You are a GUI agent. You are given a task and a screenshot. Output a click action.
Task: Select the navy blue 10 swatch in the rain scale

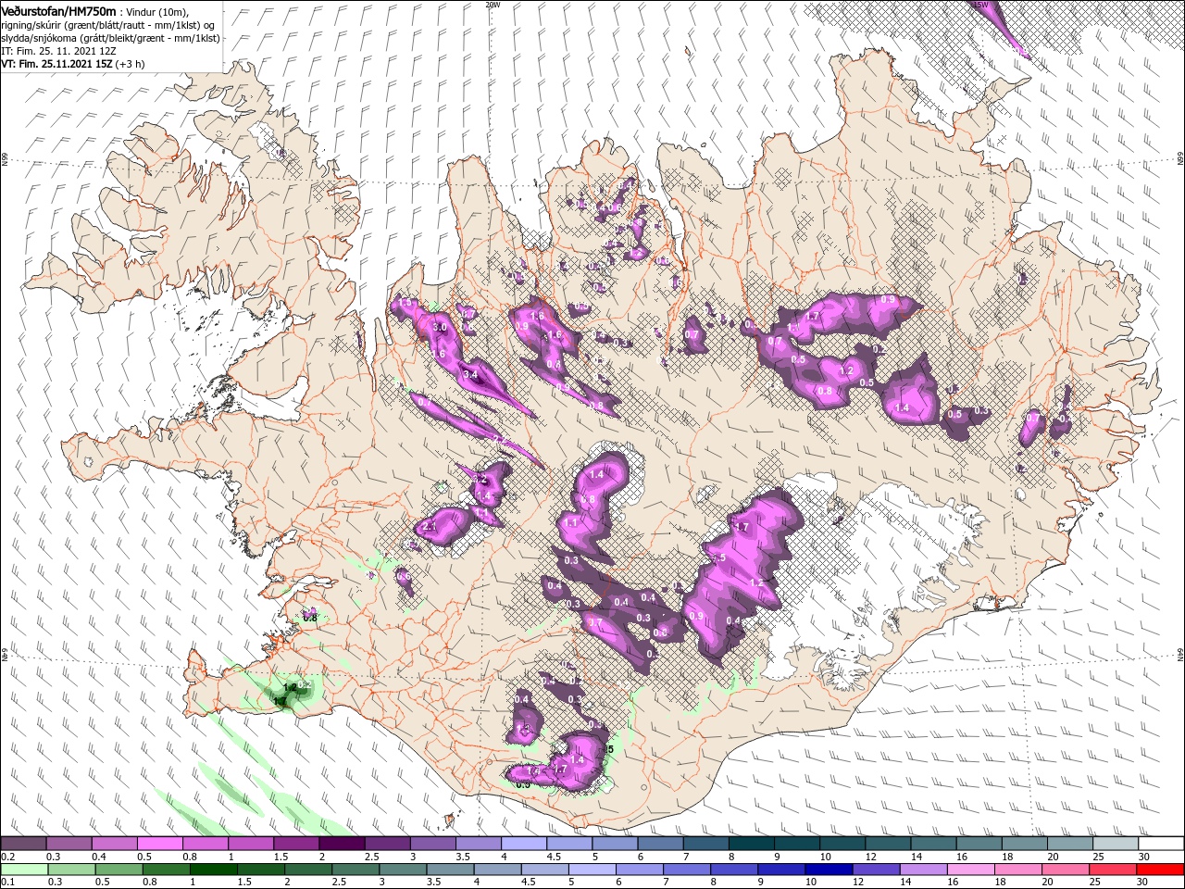tap(829, 869)
